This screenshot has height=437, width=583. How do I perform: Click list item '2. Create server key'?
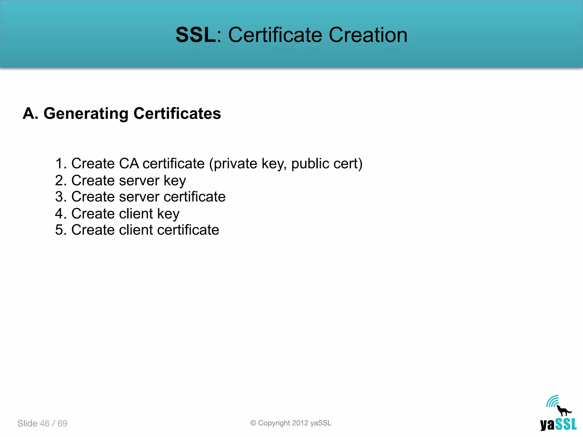(120, 181)
